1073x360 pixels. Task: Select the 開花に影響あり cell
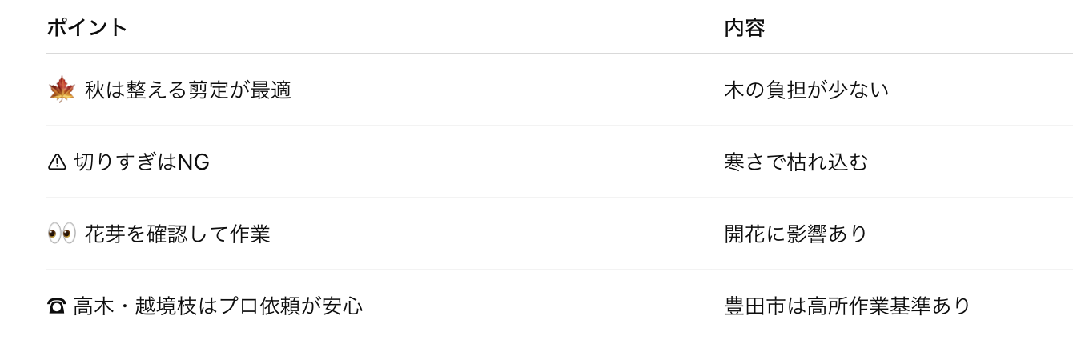[796, 234]
